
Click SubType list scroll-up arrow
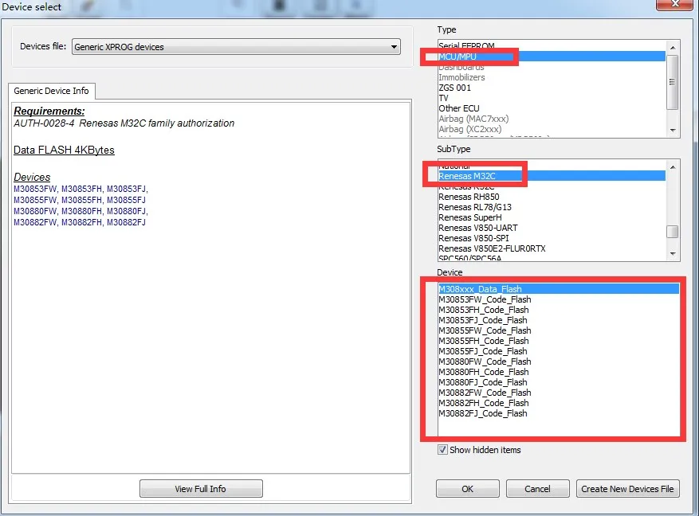673,167
